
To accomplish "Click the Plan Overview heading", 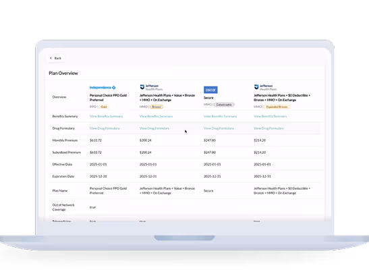I will [x=63, y=73].
